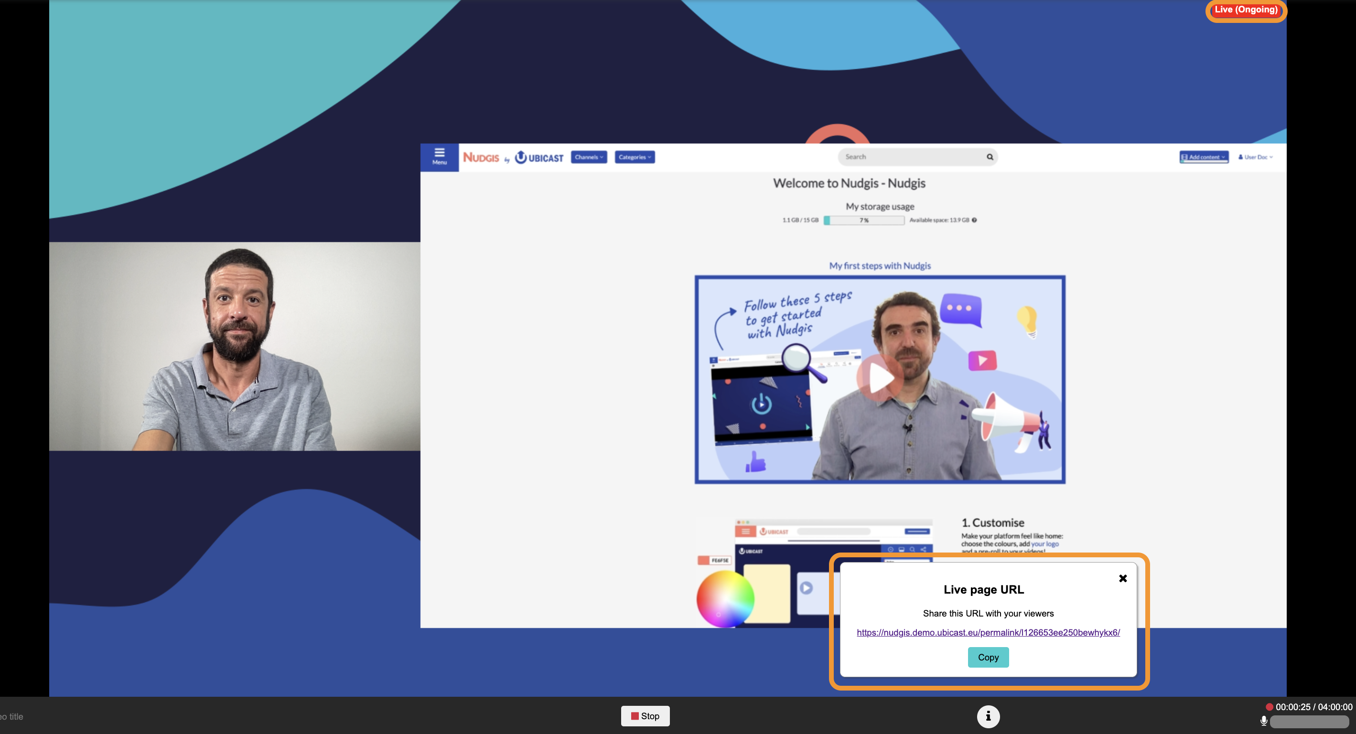Close the Live page URL popup
This screenshot has width=1356, height=734.
tap(1123, 578)
